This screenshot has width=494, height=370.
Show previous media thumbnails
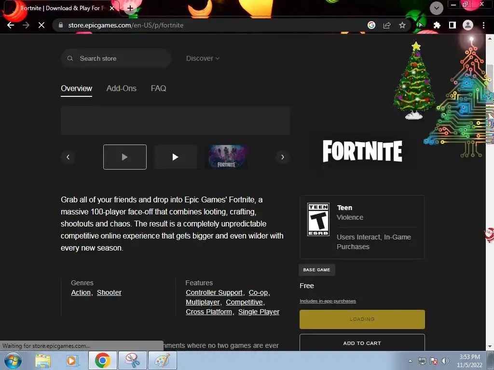pos(68,157)
